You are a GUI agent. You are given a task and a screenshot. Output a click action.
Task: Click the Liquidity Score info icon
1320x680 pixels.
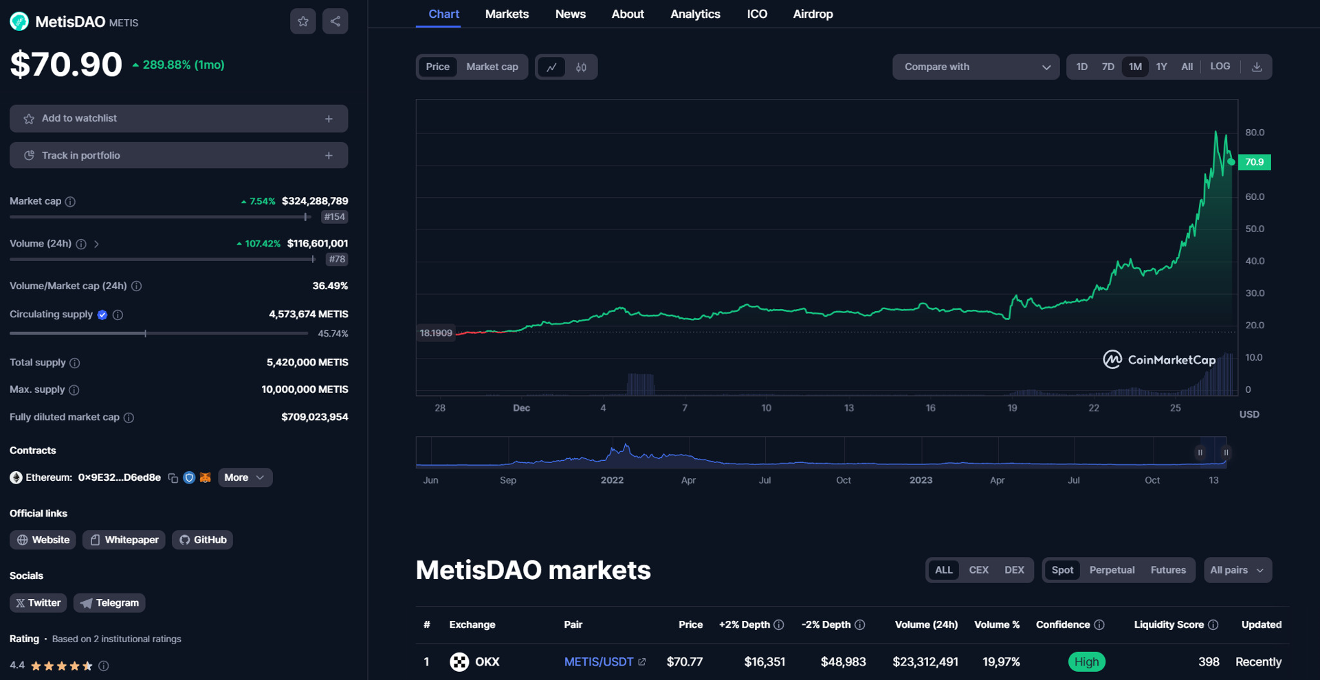(1213, 624)
